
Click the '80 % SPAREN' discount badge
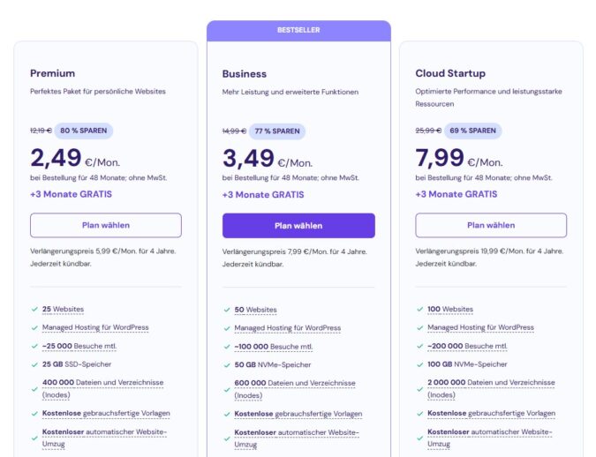pyautogui.click(x=83, y=131)
